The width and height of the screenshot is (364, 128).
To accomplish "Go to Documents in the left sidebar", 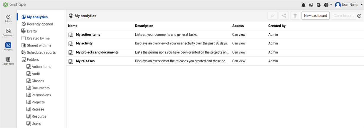I will click(8, 33).
